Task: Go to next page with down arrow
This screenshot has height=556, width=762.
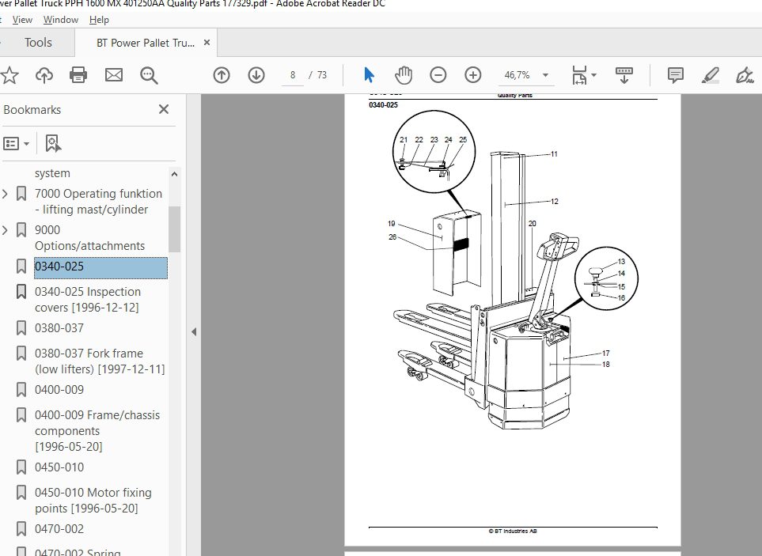Action: point(256,75)
